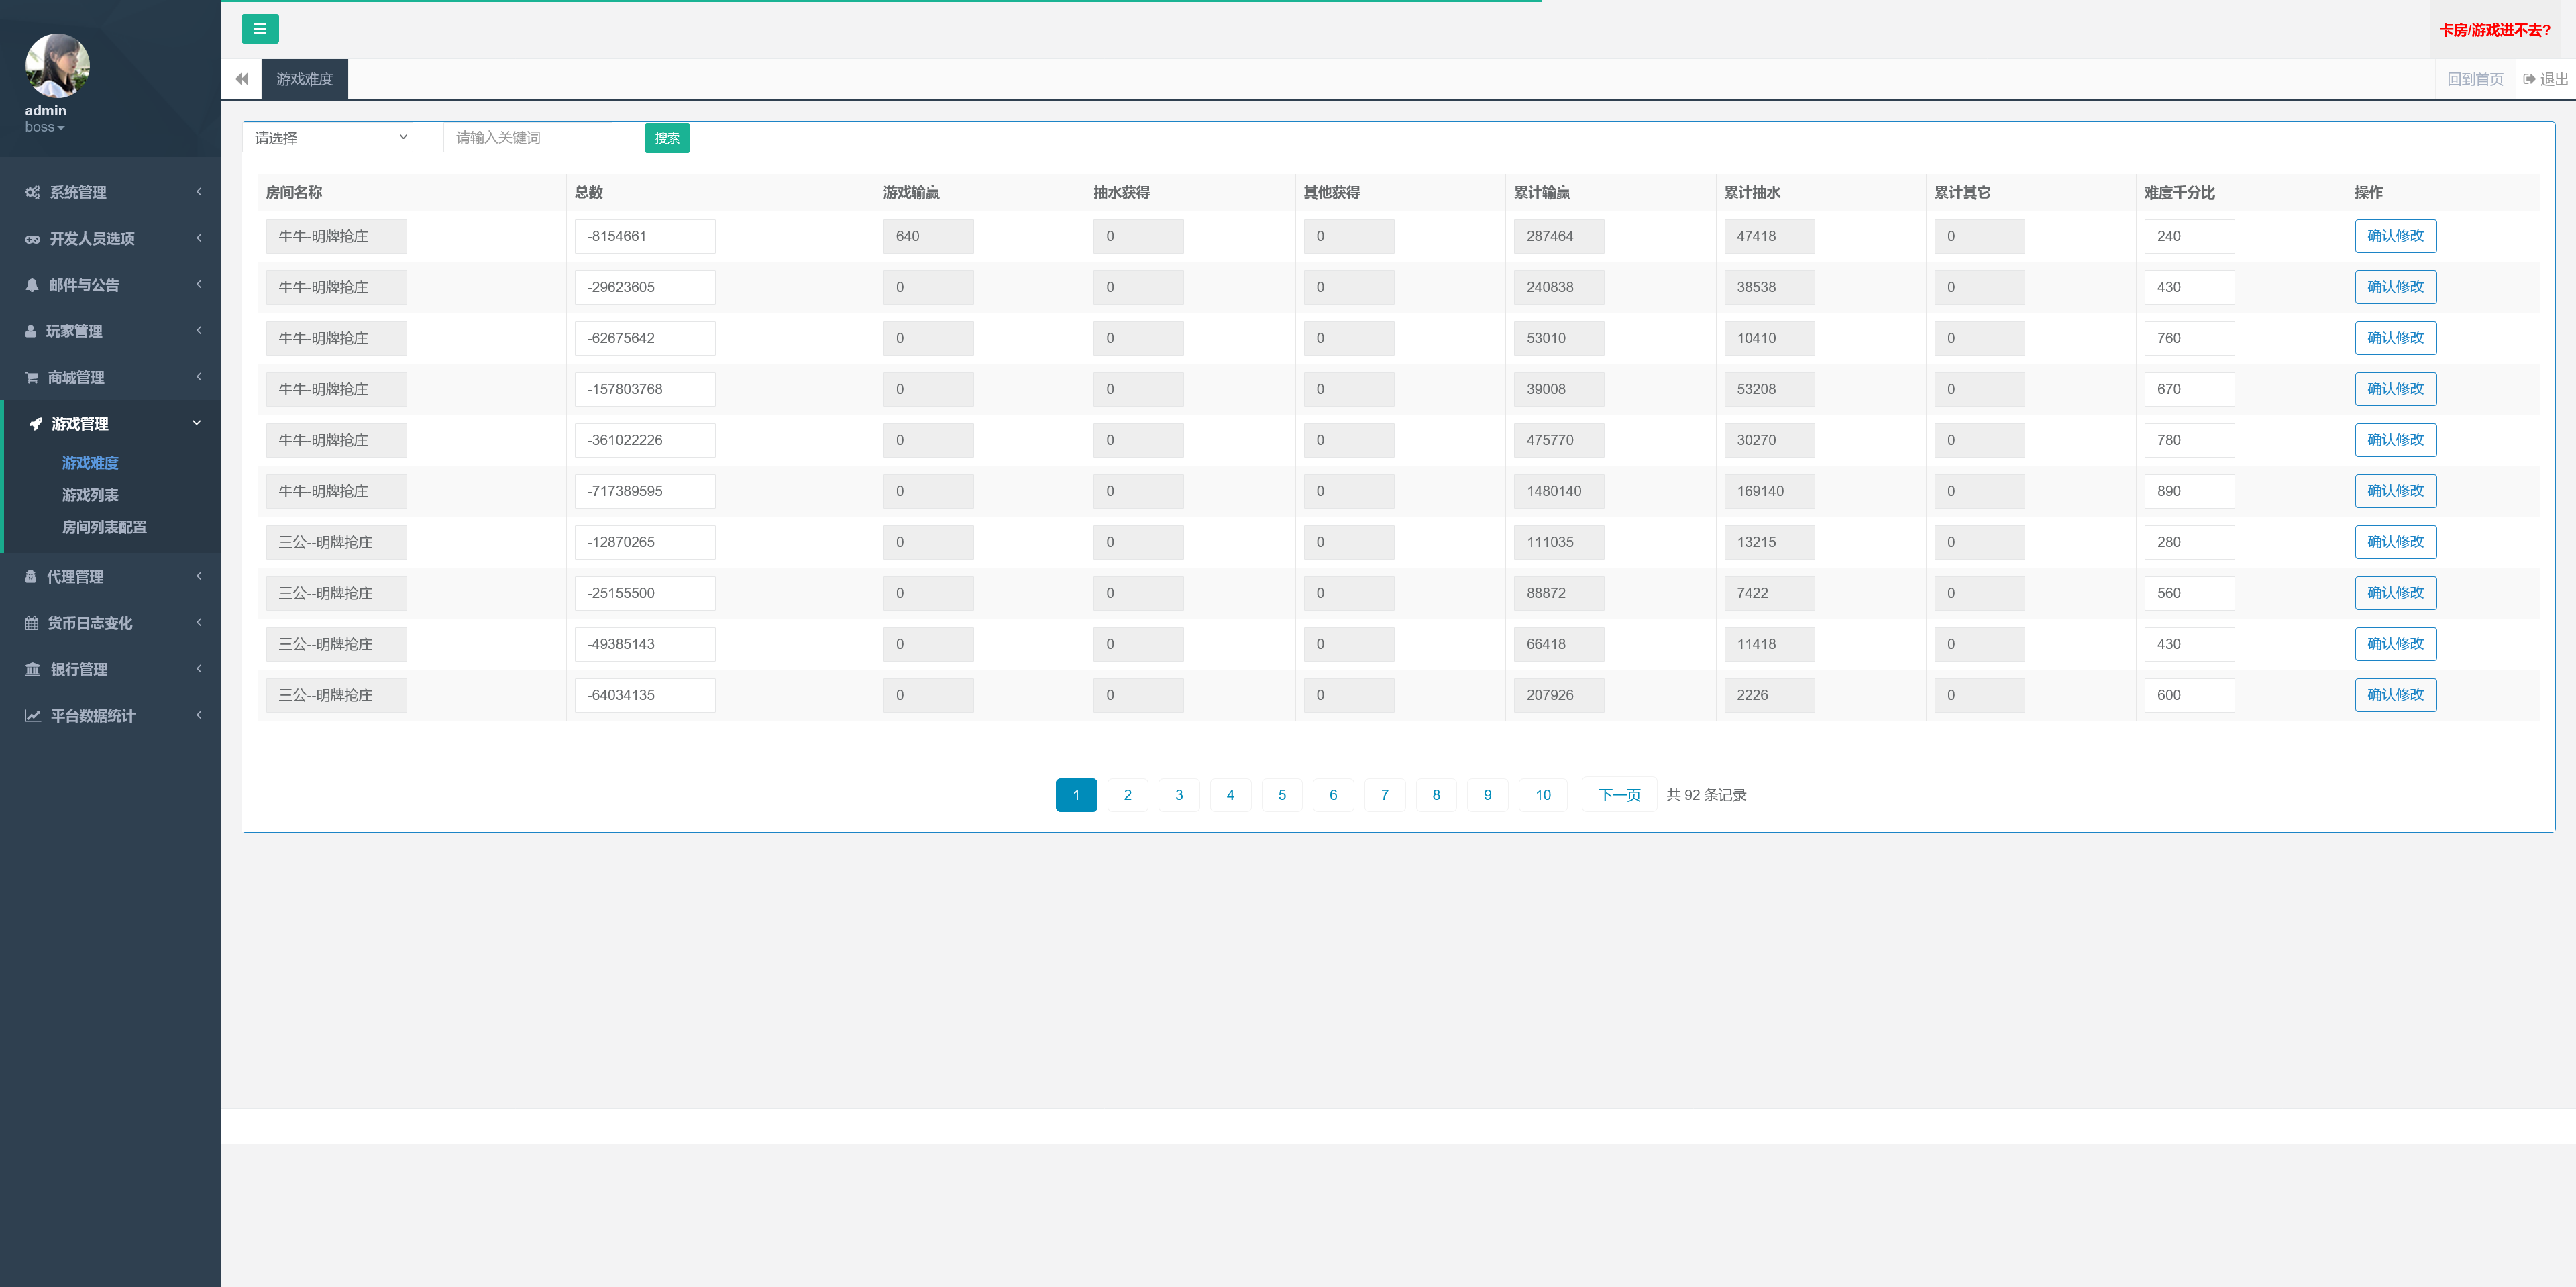Screen dimensions: 2576x1287
Task: Expand the boss user dropdown
Action: click(x=44, y=128)
